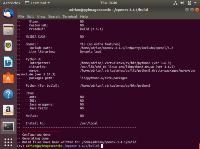Open the Terminal app menu dropdown in top bar
200x149 pixels.
pos(37,3)
